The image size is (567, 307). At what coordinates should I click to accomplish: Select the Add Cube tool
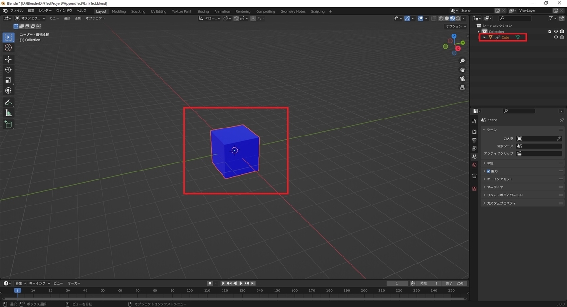8,124
